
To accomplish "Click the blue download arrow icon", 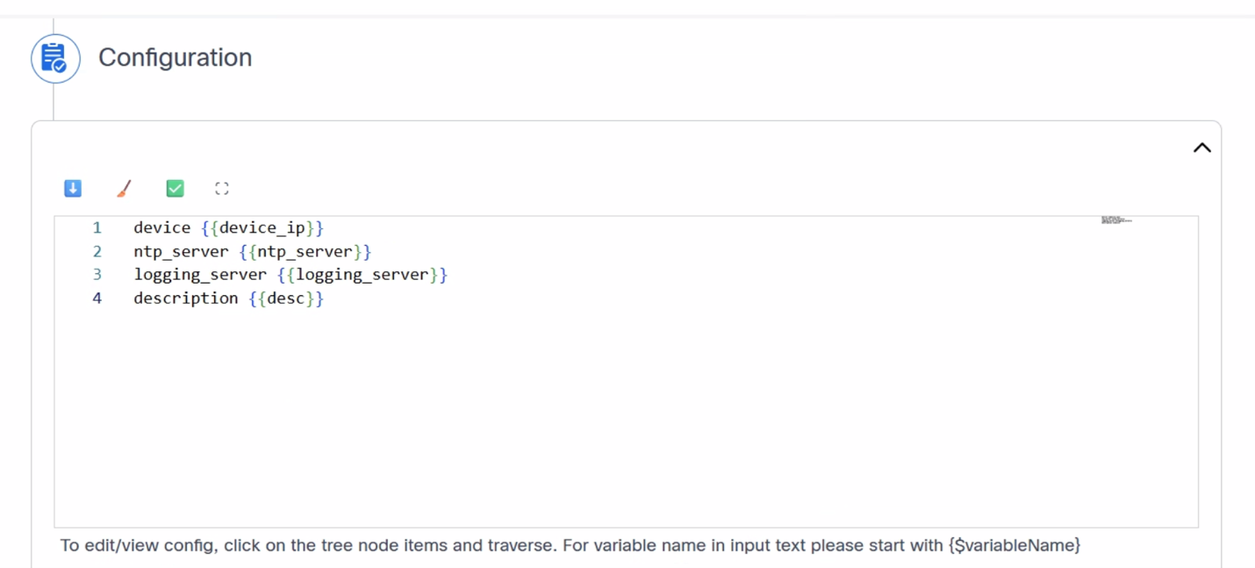I will click(x=73, y=188).
